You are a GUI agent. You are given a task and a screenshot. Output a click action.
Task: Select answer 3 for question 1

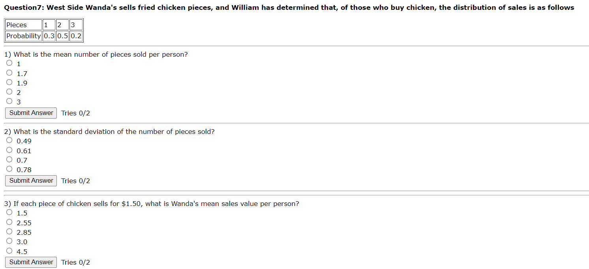(9, 101)
